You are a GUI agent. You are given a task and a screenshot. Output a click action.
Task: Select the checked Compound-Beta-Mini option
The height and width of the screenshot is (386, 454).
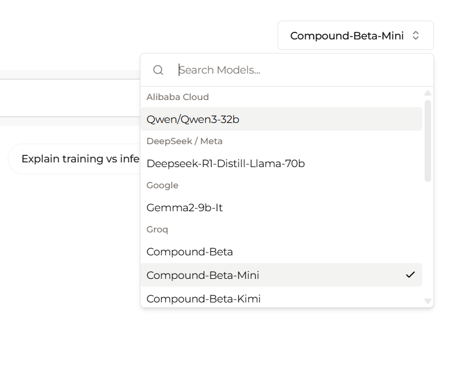(x=281, y=275)
